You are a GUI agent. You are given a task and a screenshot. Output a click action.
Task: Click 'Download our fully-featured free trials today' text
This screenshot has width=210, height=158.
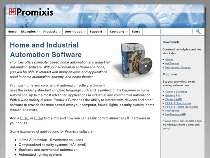pyautogui.click(x=182, y=51)
